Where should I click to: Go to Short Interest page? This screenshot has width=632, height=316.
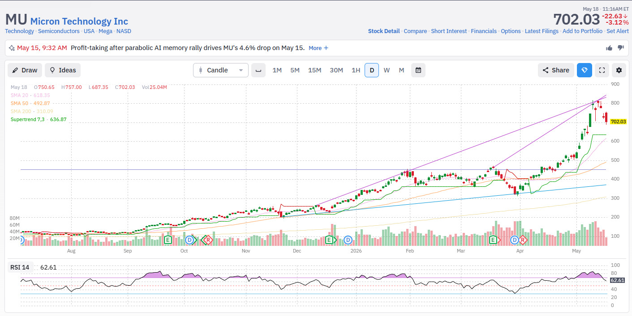(449, 31)
